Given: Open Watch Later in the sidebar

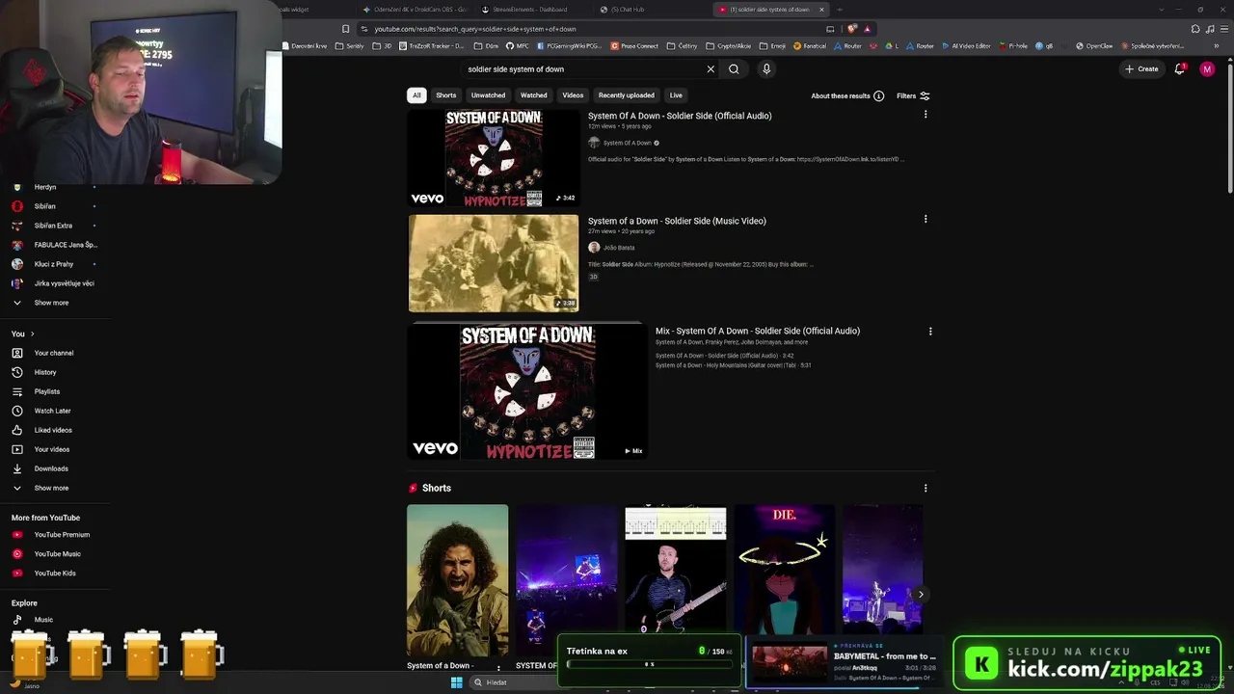Looking at the screenshot, I should pos(52,411).
